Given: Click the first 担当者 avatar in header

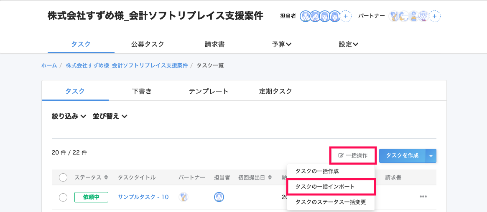Looking at the screenshot, I should 305,16.
